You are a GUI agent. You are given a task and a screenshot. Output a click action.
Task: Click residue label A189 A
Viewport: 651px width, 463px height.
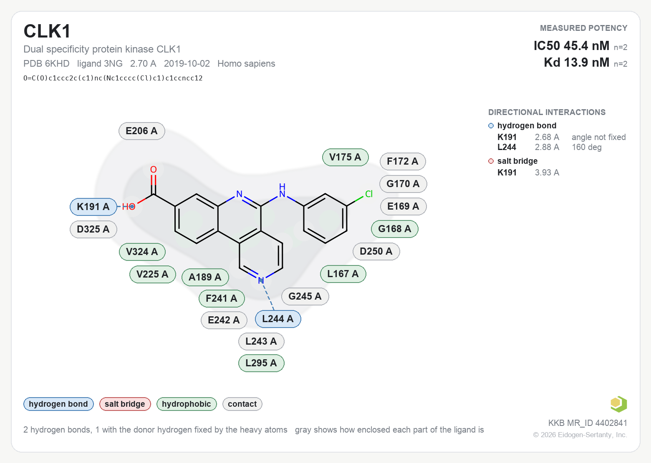205,277
